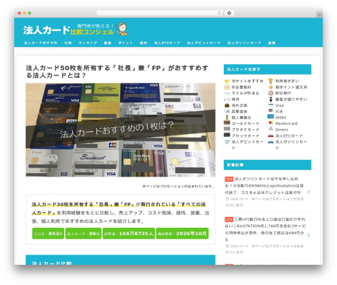Click the trophy icon beside 利用者が多い
Screen dimensions: 337x285
271,81
